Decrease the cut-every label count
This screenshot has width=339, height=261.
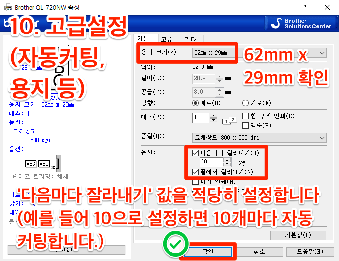point(227,164)
